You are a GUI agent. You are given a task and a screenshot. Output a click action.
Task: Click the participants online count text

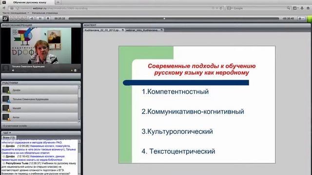click(x=15, y=126)
